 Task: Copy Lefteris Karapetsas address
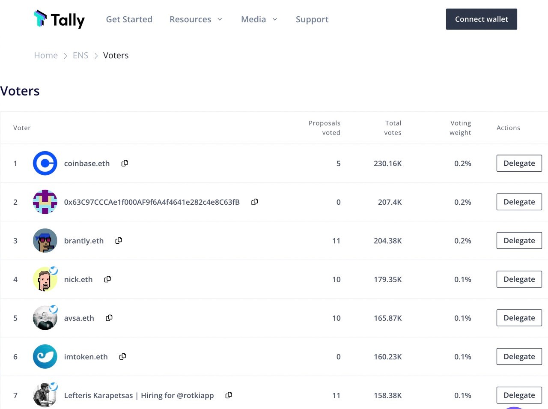pyautogui.click(x=229, y=395)
